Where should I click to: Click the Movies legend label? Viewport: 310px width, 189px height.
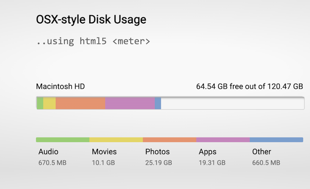pyautogui.click(x=104, y=152)
